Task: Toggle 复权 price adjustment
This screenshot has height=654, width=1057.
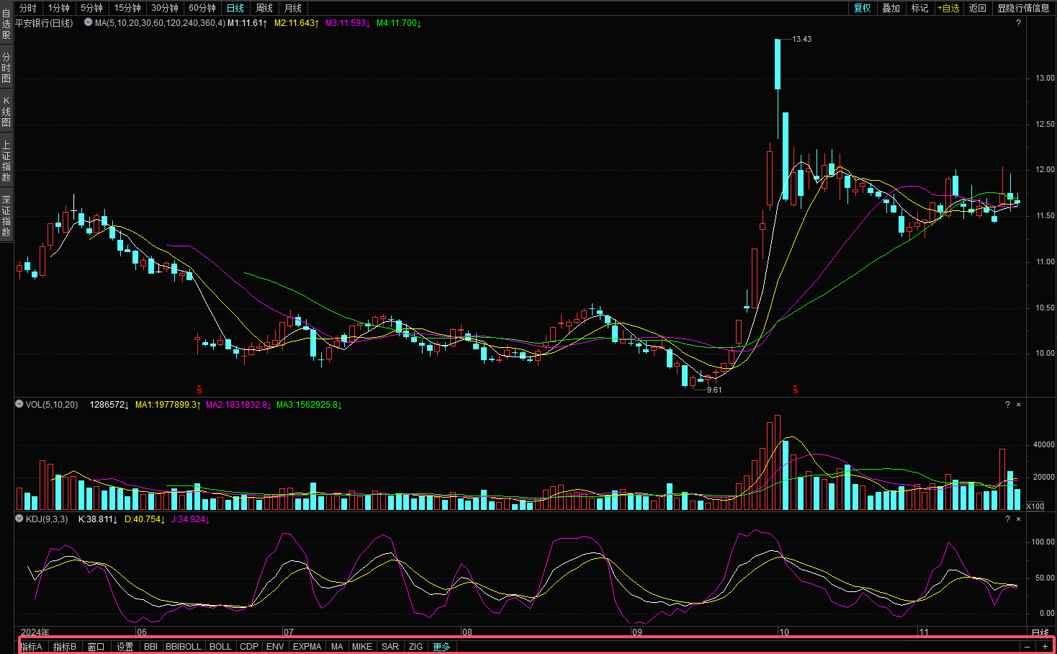Action: click(x=862, y=8)
